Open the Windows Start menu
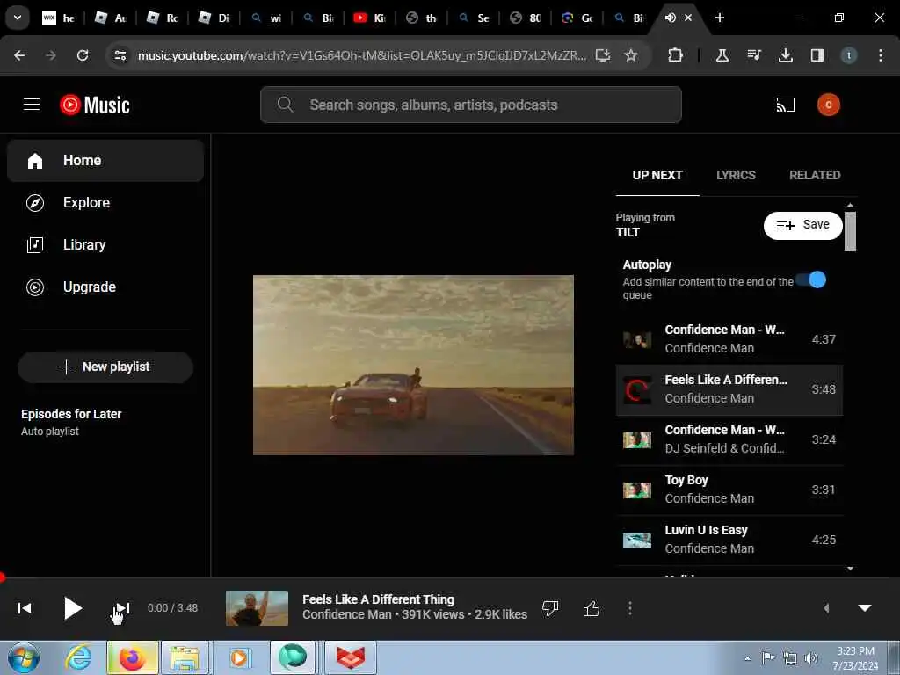 (x=23, y=657)
